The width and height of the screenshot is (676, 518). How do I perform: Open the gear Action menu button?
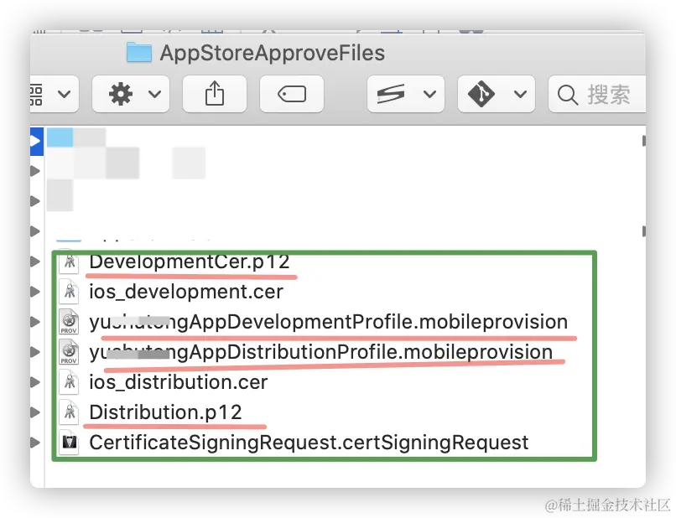[131, 94]
